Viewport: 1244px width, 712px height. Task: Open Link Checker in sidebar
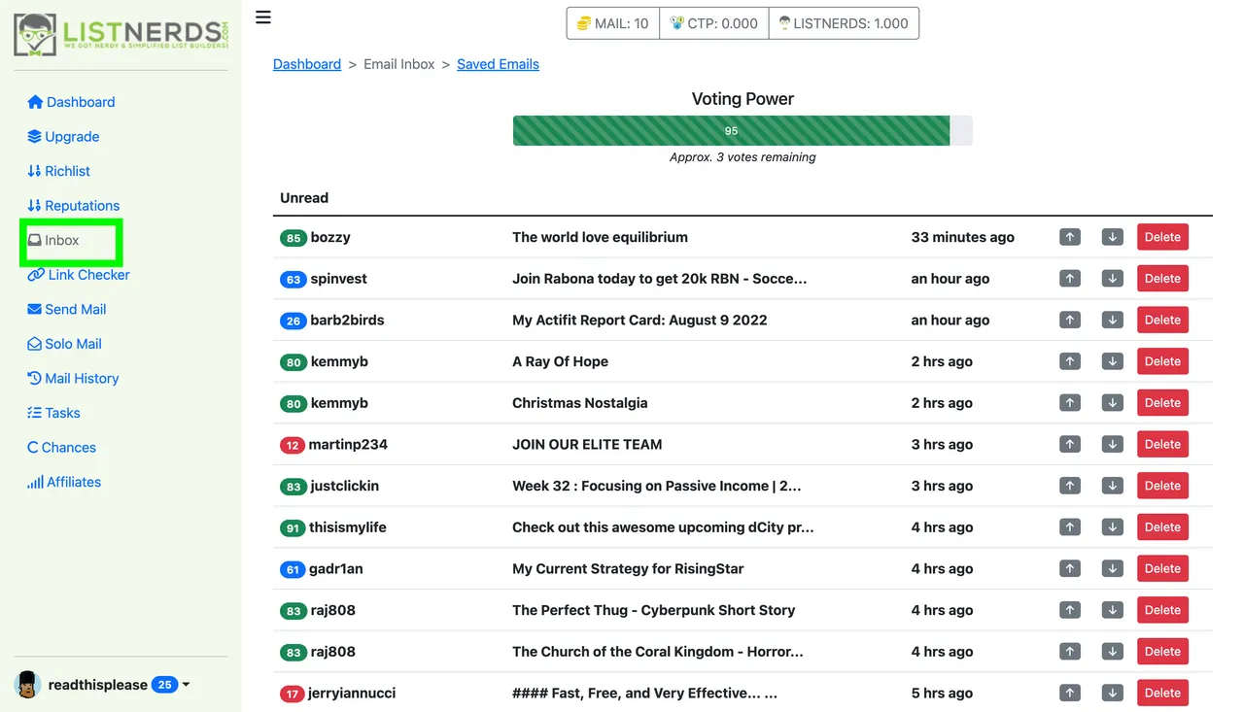pyautogui.click(x=79, y=275)
